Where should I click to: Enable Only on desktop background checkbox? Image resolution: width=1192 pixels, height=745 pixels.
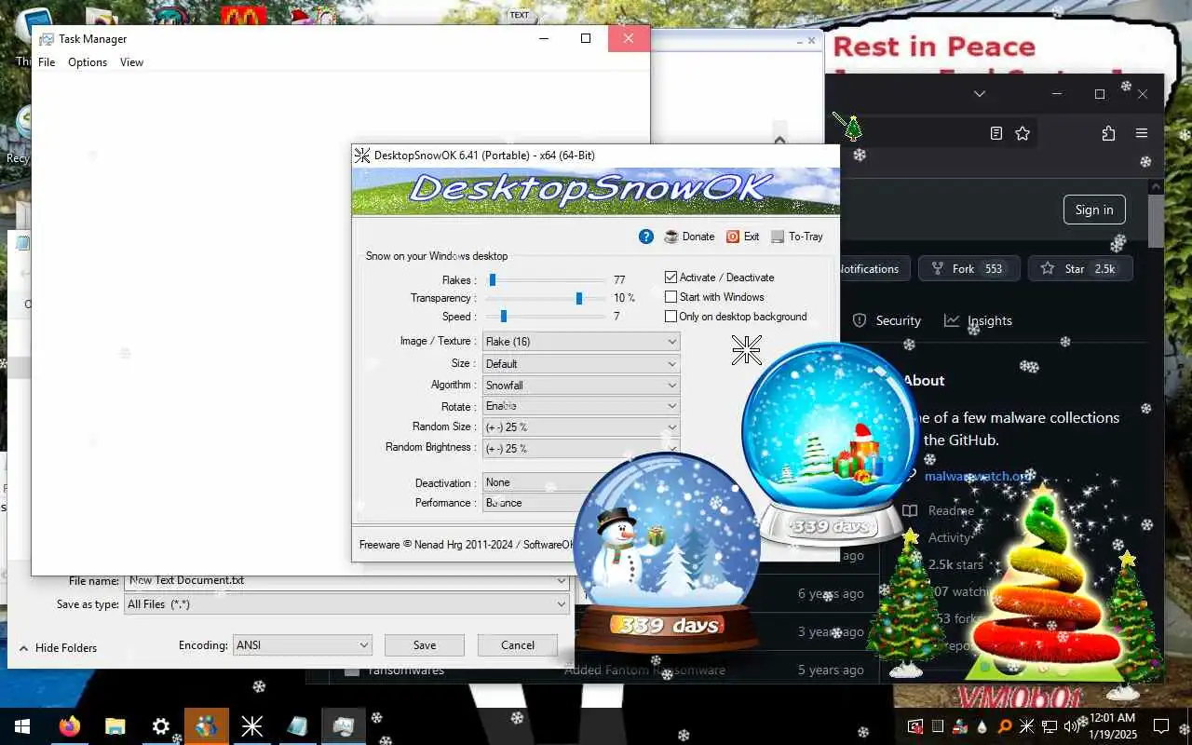tap(670, 317)
